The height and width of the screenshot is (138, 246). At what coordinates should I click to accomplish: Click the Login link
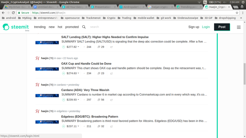[206, 27]
